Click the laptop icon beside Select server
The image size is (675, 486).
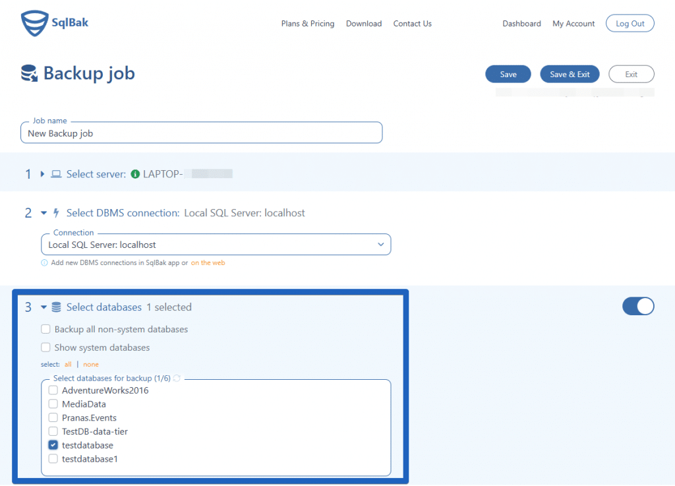[56, 174]
